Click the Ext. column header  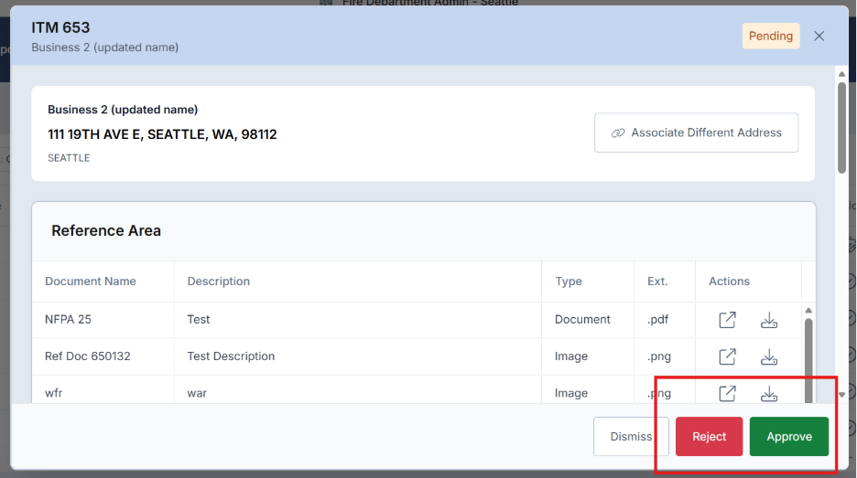coord(657,281)
